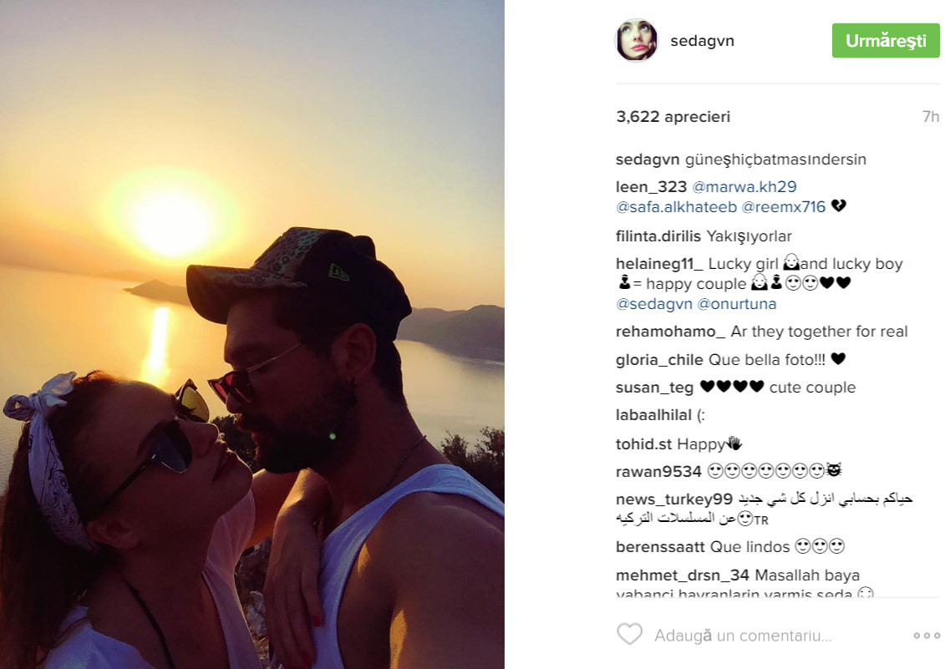Click the Urmărește follow button
Image resolution: width=945 pixels, height=669 pixels.
(886, 40)
